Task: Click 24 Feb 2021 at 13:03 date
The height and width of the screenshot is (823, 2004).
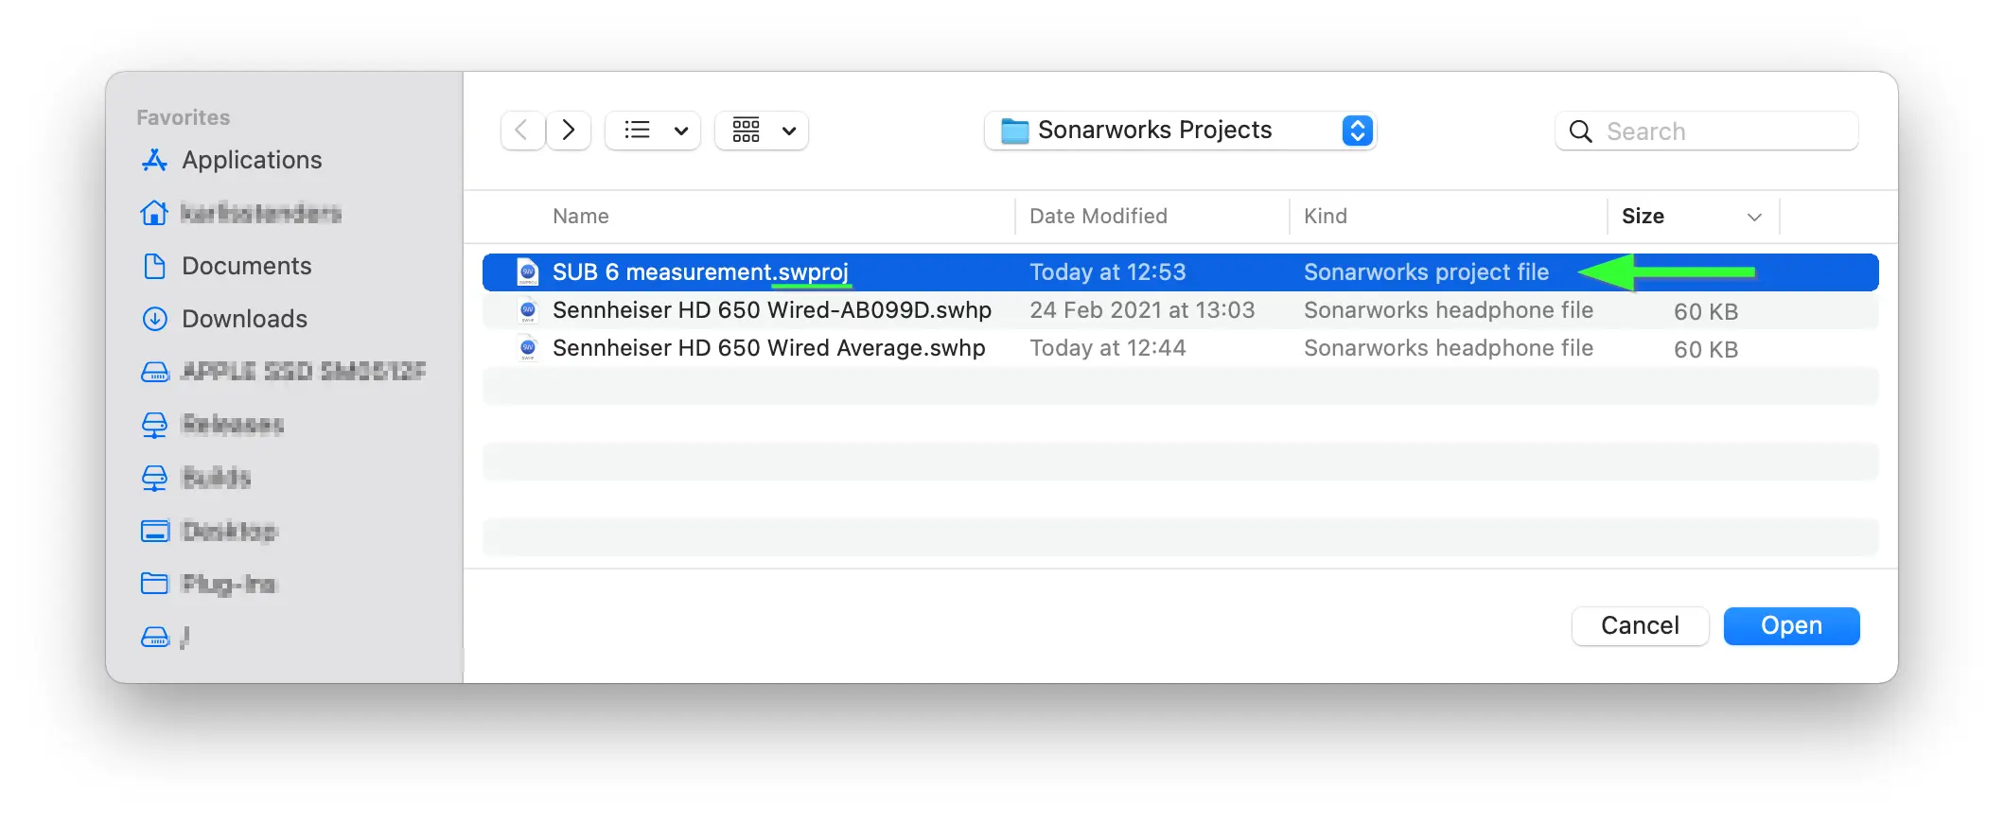Action: point(1142,310)
